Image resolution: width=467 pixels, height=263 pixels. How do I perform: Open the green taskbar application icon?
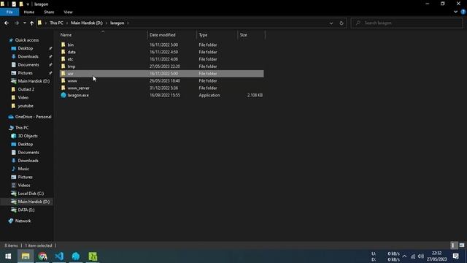coord(93,256)
